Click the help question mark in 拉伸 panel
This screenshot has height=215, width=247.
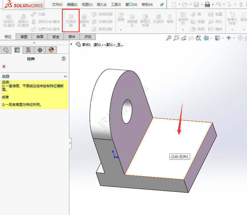63,59
